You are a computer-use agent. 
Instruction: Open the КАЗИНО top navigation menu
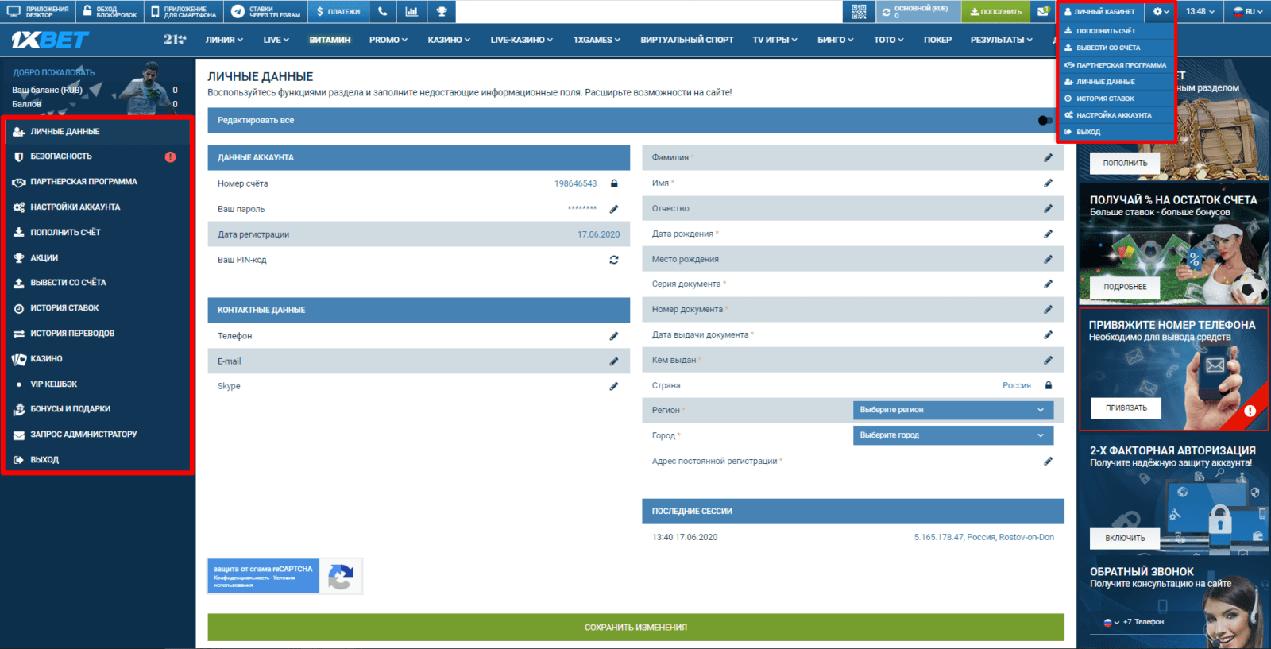coord(448,40)
